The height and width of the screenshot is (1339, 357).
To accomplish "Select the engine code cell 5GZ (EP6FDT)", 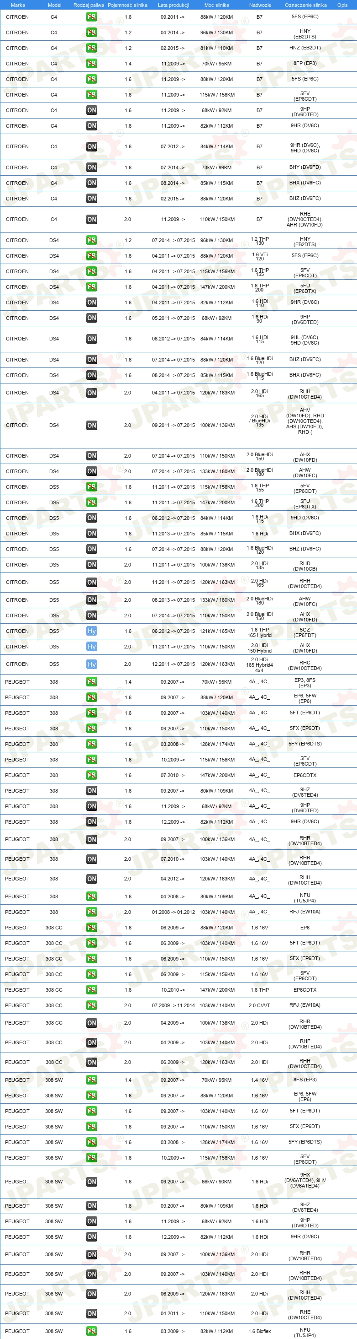I will (305, 632).
